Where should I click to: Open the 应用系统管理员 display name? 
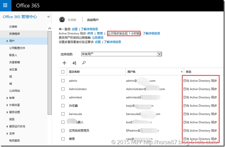(x=79, y=131)
